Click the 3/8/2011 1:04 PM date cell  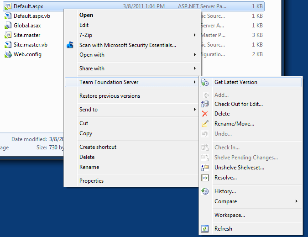[x=144, y=6]
